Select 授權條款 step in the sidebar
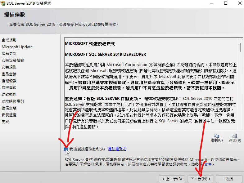 [9, 81]
